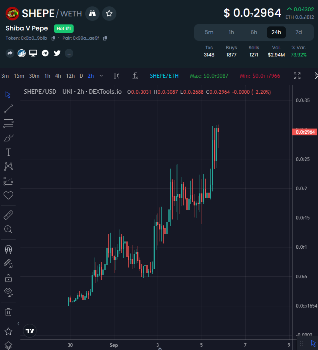This screenshot has width=318, height=350.
Task: Toggle SHEPE/ETH price denomination
Action: (x=164, y=76)
